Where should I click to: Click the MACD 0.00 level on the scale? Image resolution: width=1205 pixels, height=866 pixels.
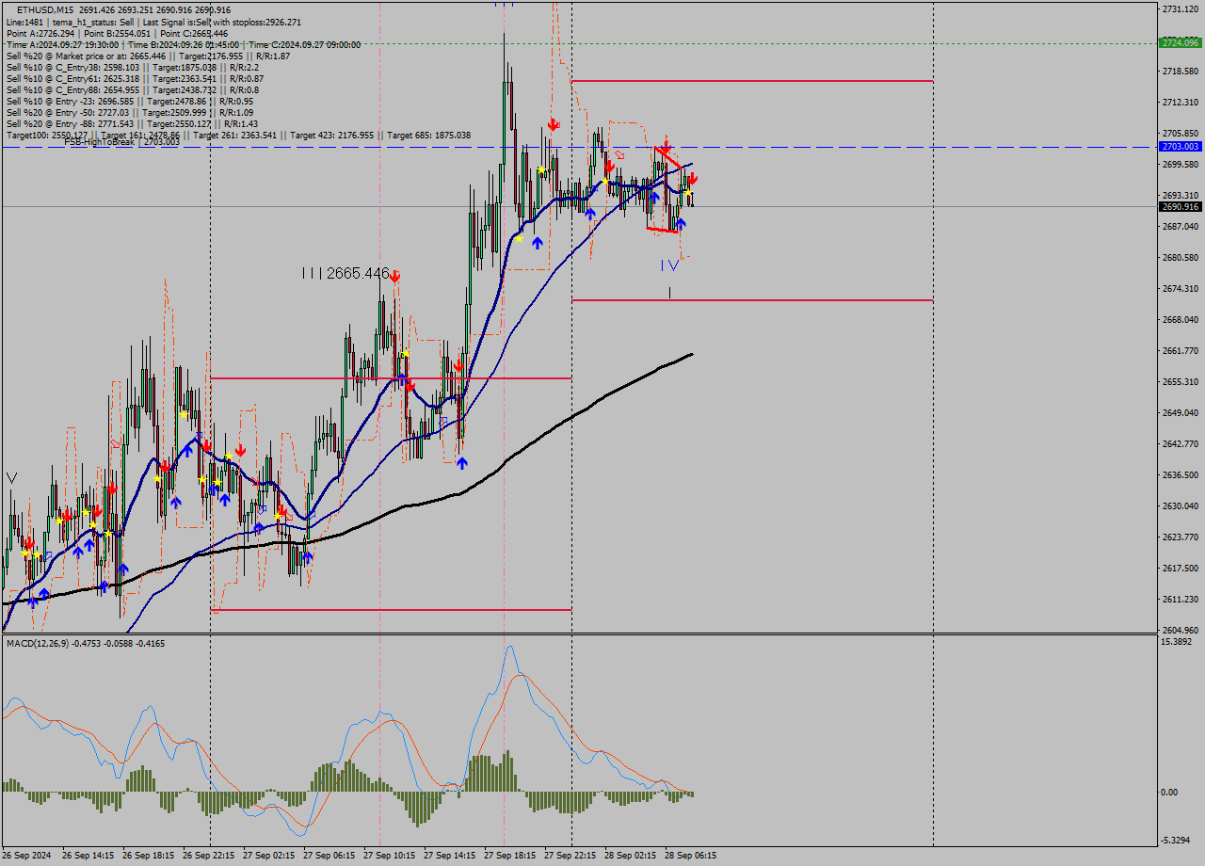coord(1169,792)
